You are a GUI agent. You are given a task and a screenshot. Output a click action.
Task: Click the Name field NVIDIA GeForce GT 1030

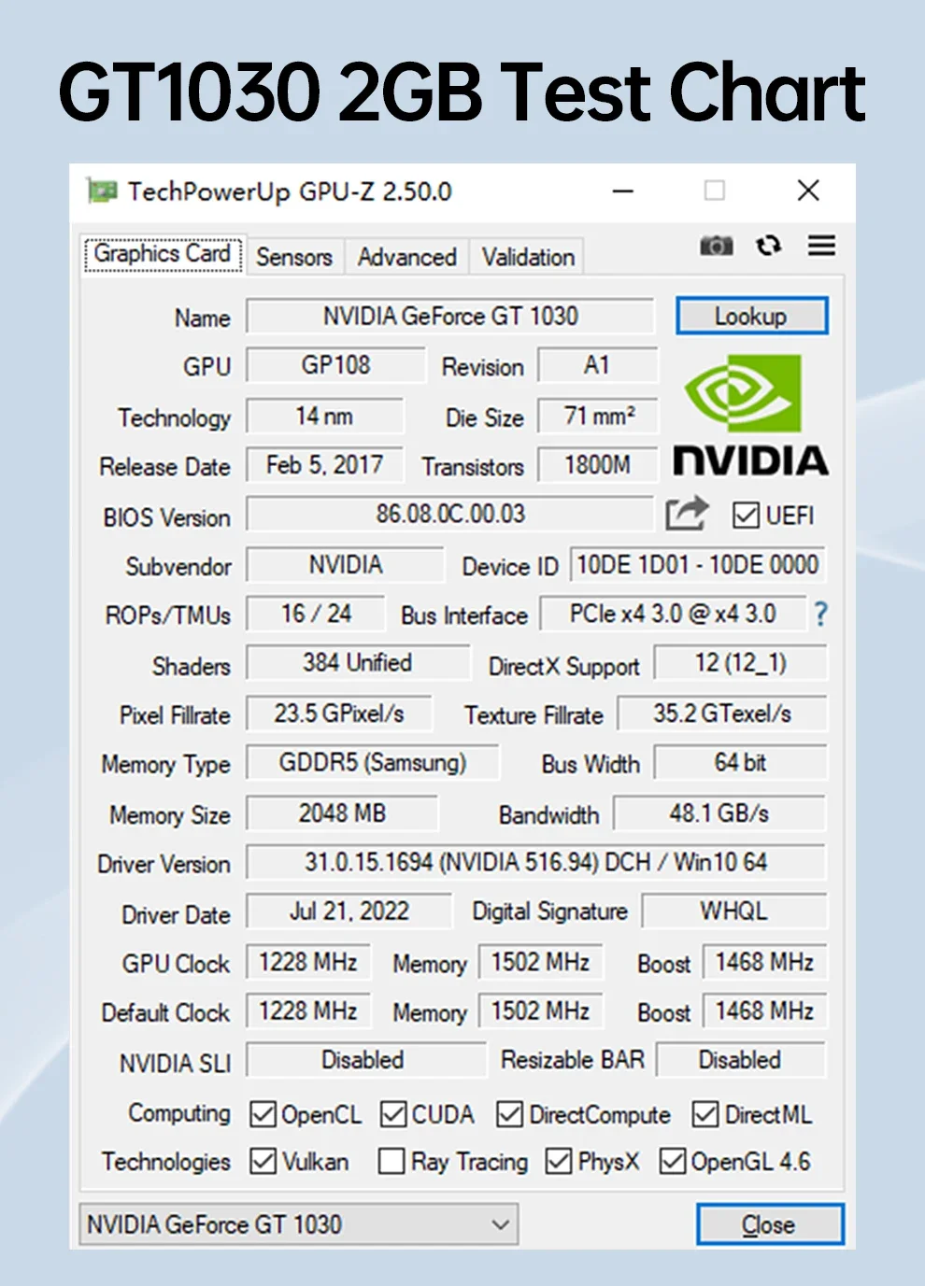coord(450,316)
